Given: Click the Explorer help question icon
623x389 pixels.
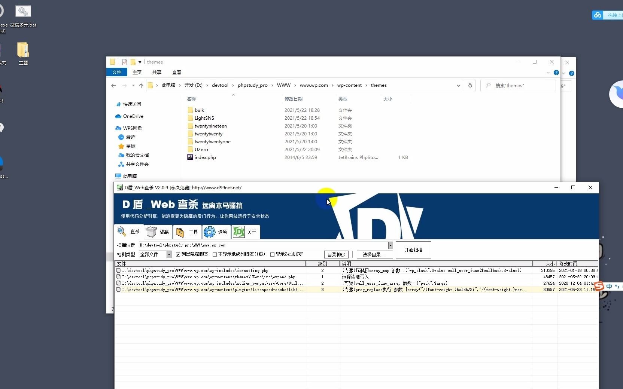Looking at the screenshot, I should [x=556, y=73].
